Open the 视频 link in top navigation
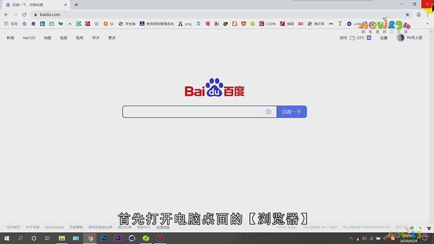 click(63, 37)
